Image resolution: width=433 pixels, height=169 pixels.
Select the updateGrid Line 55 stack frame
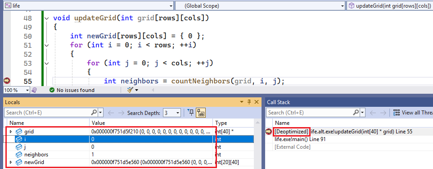(353, 132)
